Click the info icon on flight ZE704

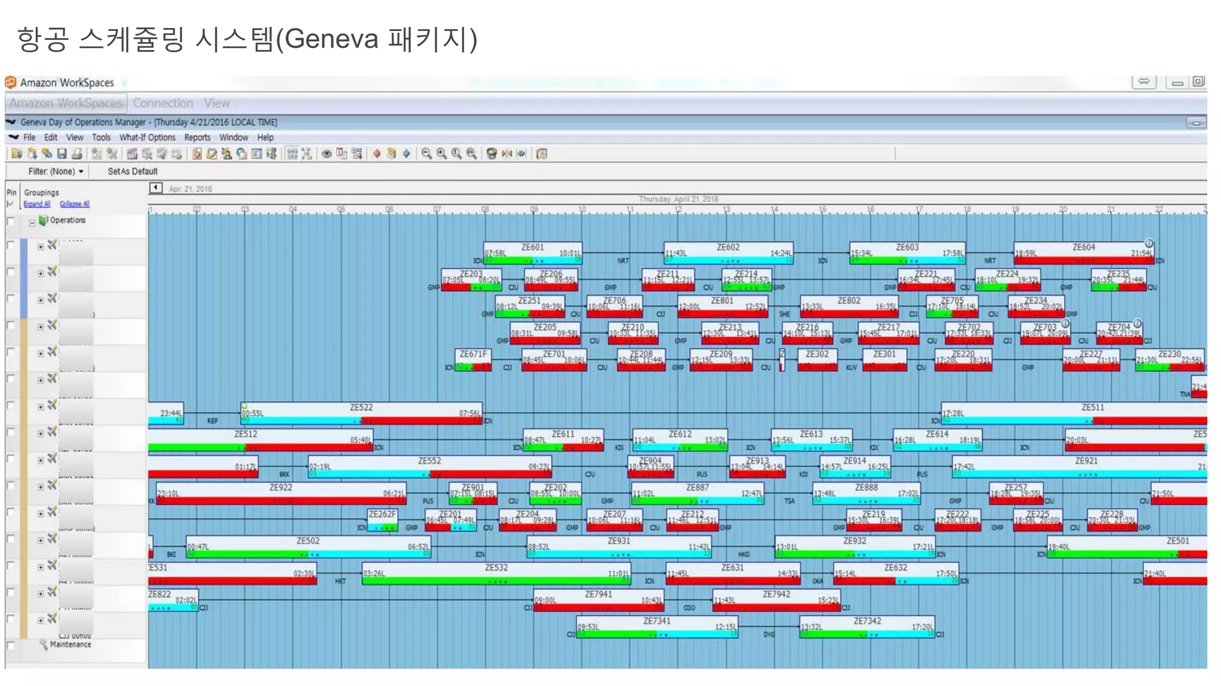coord(1137,323)
